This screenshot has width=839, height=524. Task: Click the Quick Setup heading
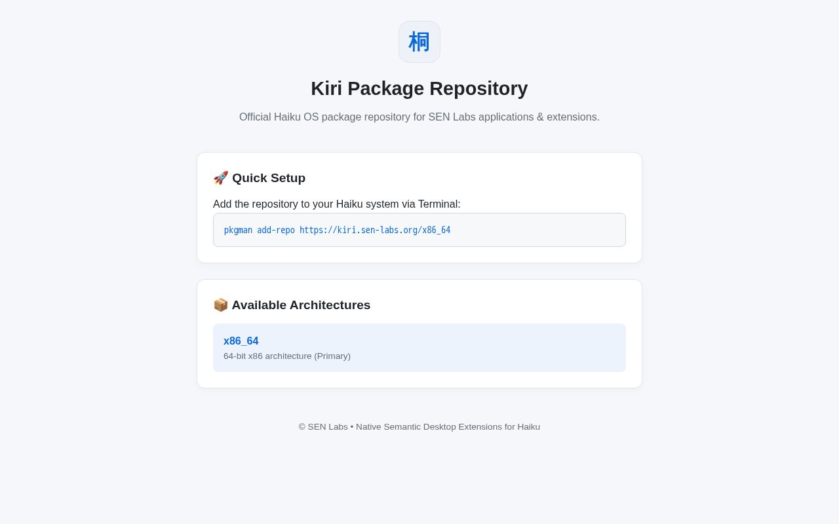(269, 178)
